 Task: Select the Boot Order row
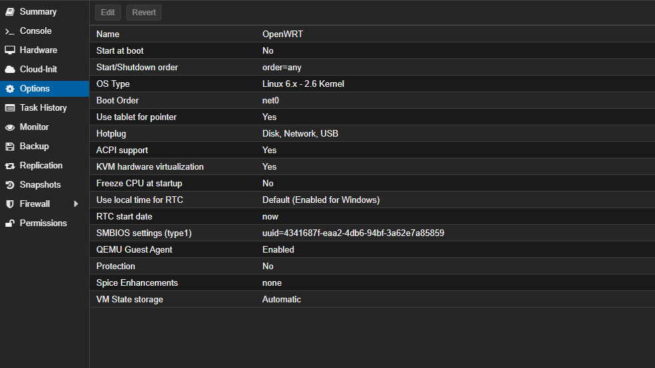[372, 101]
